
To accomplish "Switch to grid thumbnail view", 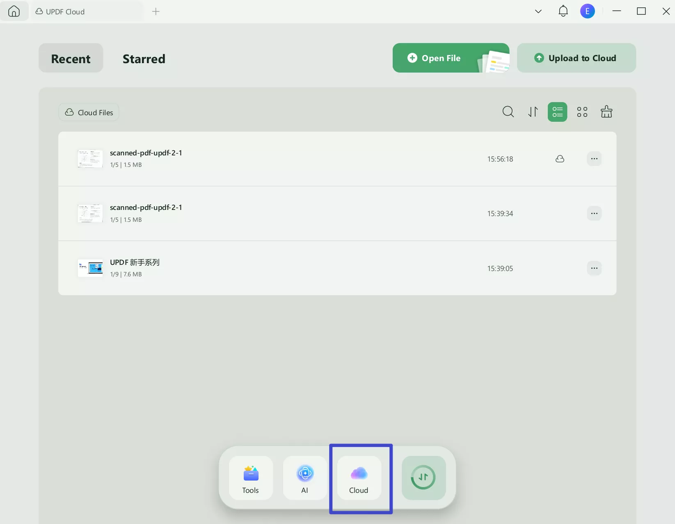I will (x=582, y=112).
